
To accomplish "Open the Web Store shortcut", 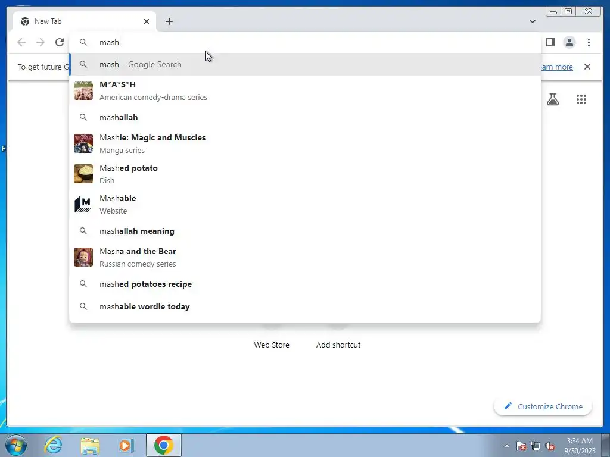I will point(272,345).
